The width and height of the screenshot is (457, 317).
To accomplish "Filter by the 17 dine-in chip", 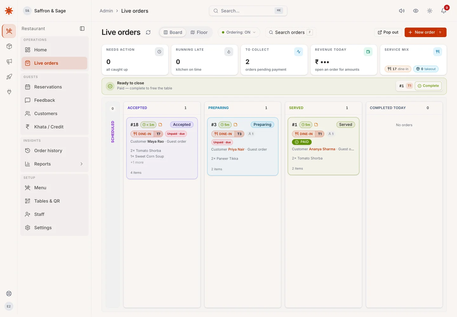I will 398,69.
